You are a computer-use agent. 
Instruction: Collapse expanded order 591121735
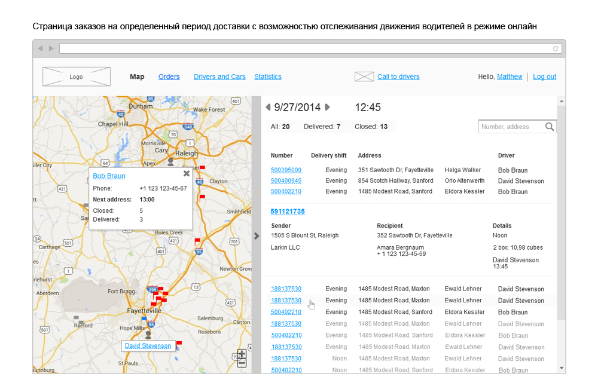click(x=288, y=212)
